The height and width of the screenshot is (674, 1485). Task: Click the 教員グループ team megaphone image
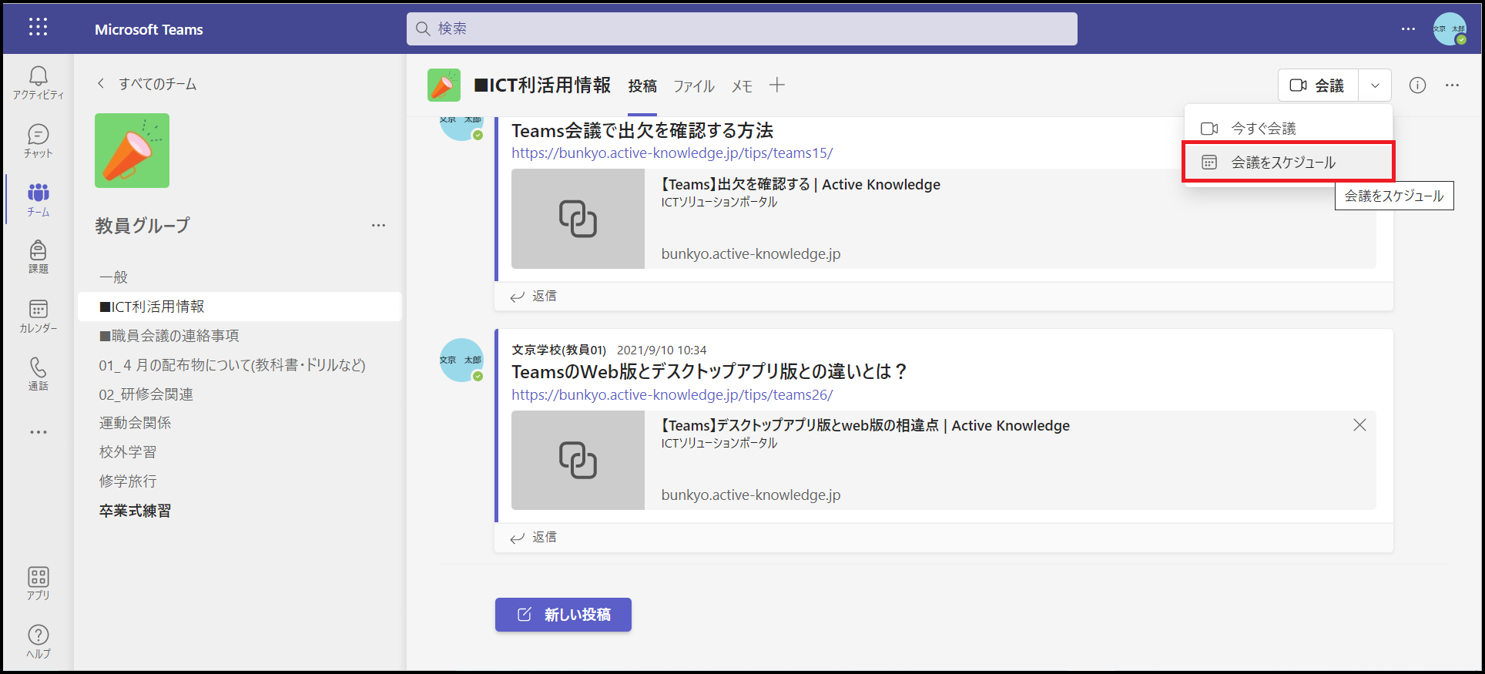pos(132,150)
